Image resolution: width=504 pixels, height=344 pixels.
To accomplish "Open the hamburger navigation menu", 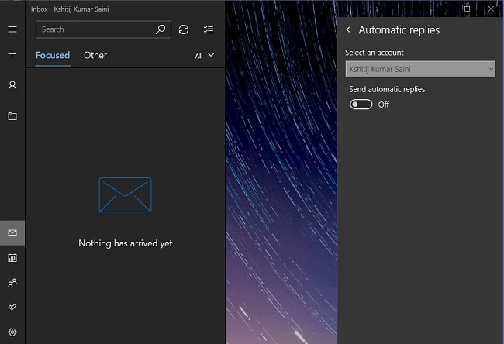I will click(12, 29).
